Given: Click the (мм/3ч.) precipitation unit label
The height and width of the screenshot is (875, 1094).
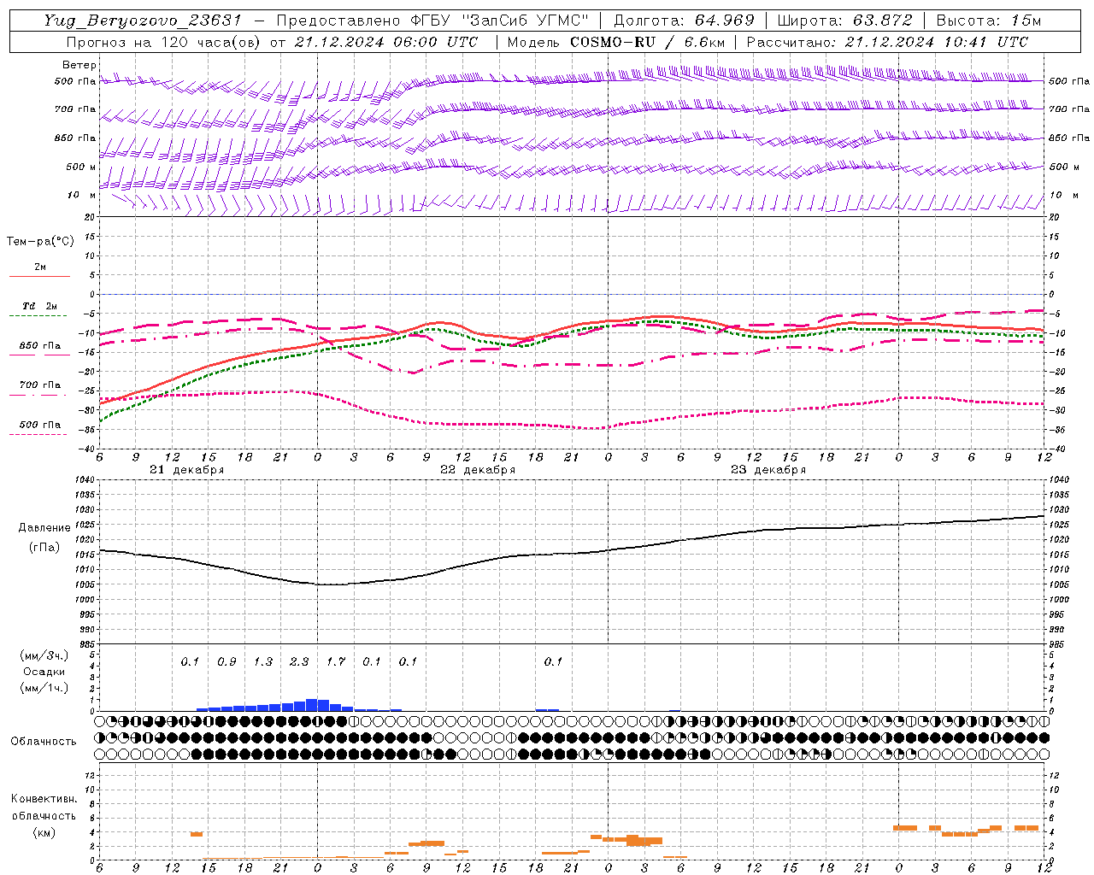Looking at the screenshot, I should point(44,655).
